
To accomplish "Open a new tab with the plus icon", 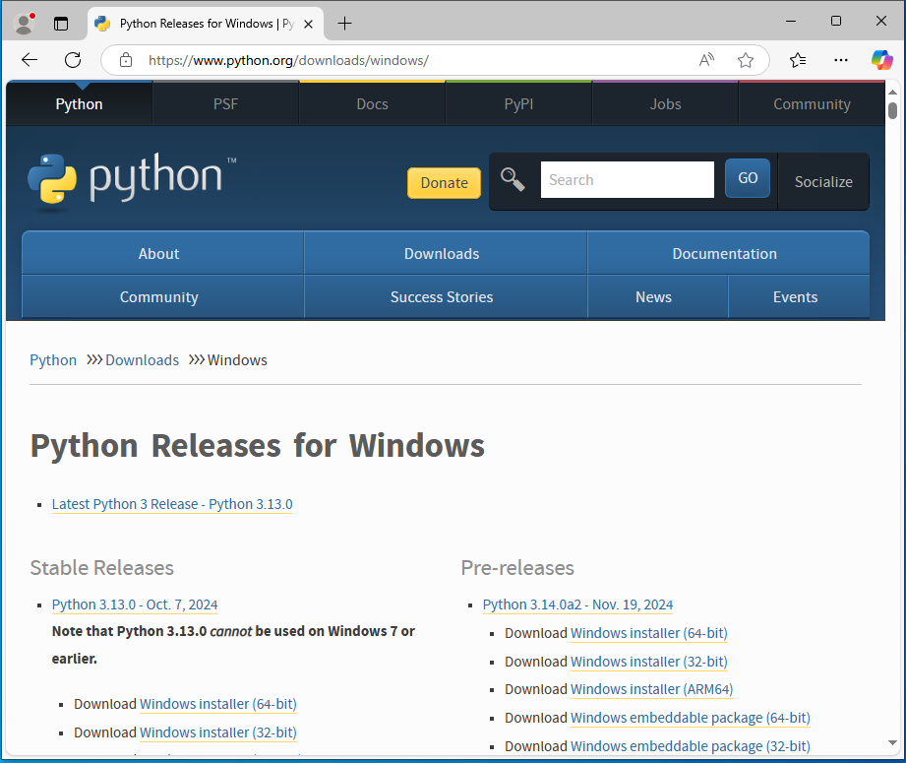I will 344,24.
